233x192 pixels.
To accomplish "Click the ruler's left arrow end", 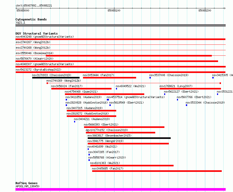I will 16,8.
